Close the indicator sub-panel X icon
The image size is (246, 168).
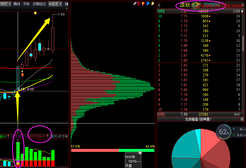point(67,136)
